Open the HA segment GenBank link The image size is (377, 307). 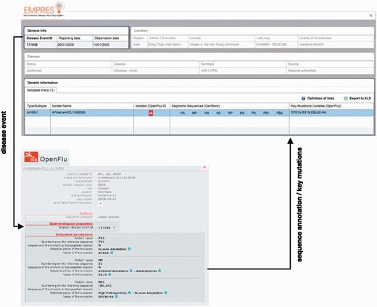183,113
